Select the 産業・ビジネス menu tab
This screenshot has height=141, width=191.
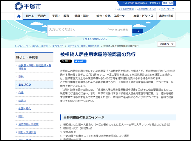(143, 16)
